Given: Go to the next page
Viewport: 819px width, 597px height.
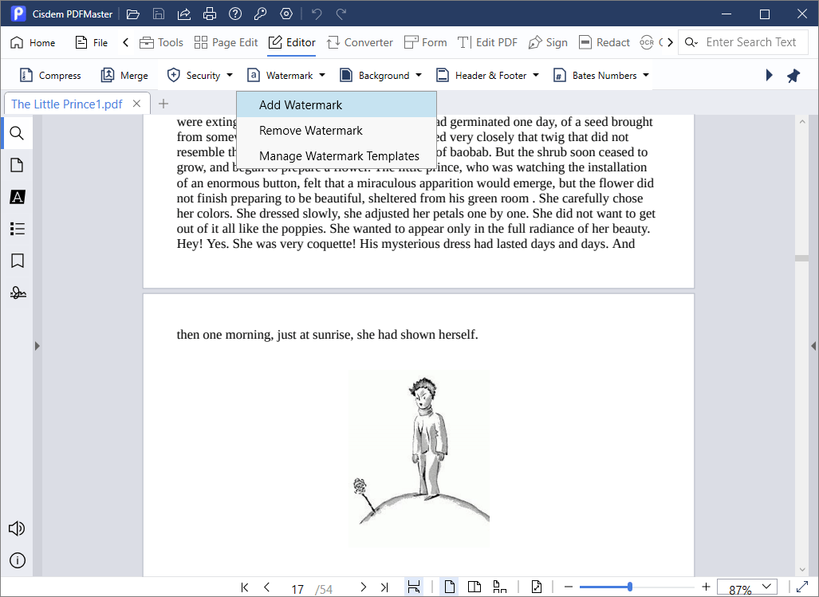Looking at the screenshot, I should [364, 587].
